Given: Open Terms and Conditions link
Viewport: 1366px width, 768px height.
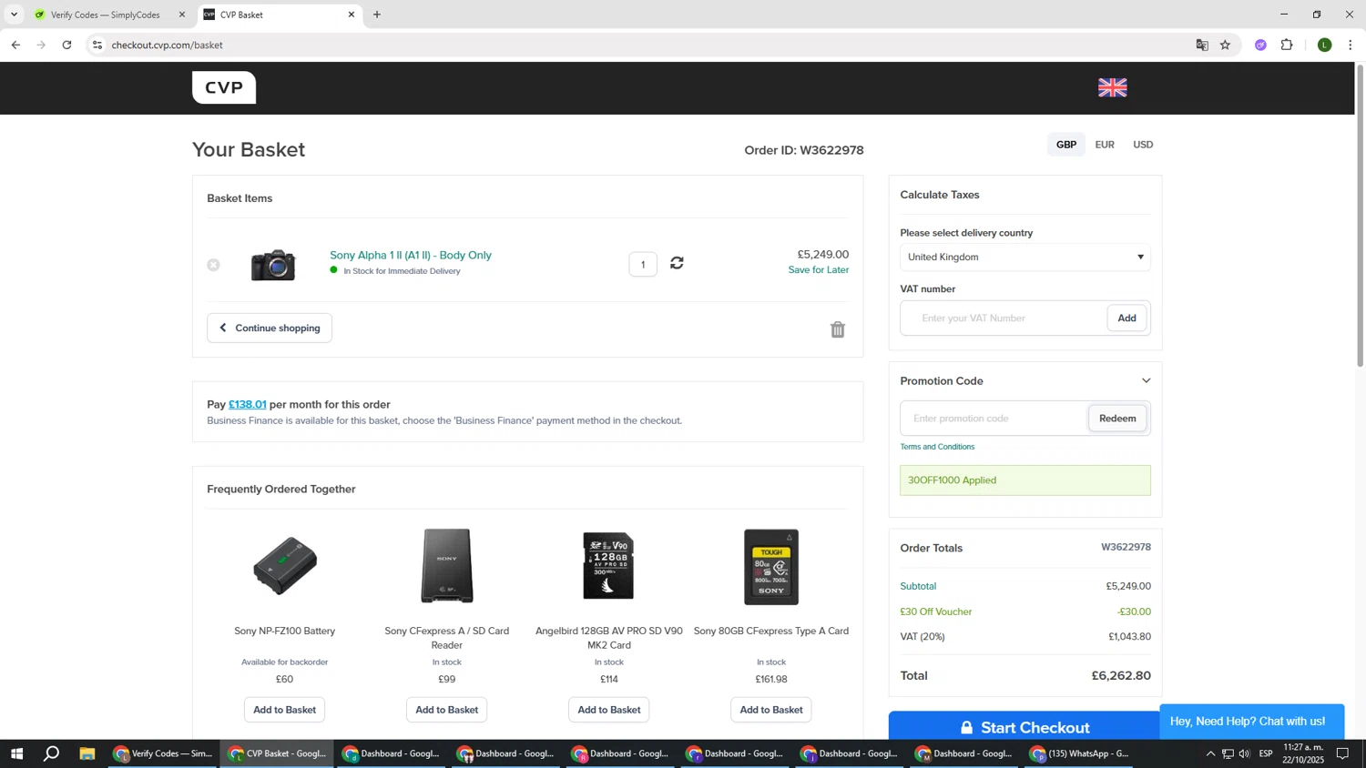Looking at the screenshot, I should [x=937, y=447].
